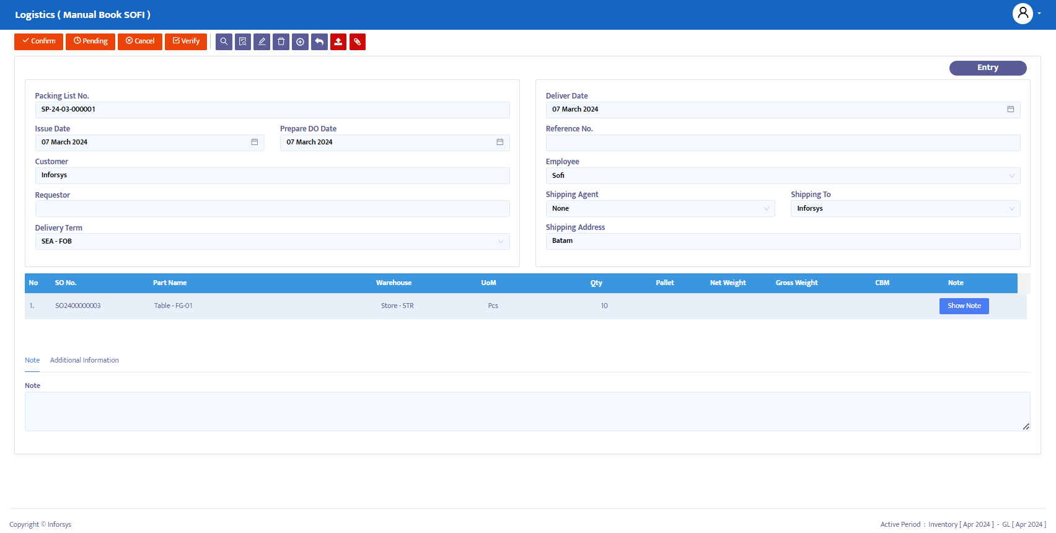Click the Note textarea resize handle
The image size is (1056, 533).
point(1026,426)
